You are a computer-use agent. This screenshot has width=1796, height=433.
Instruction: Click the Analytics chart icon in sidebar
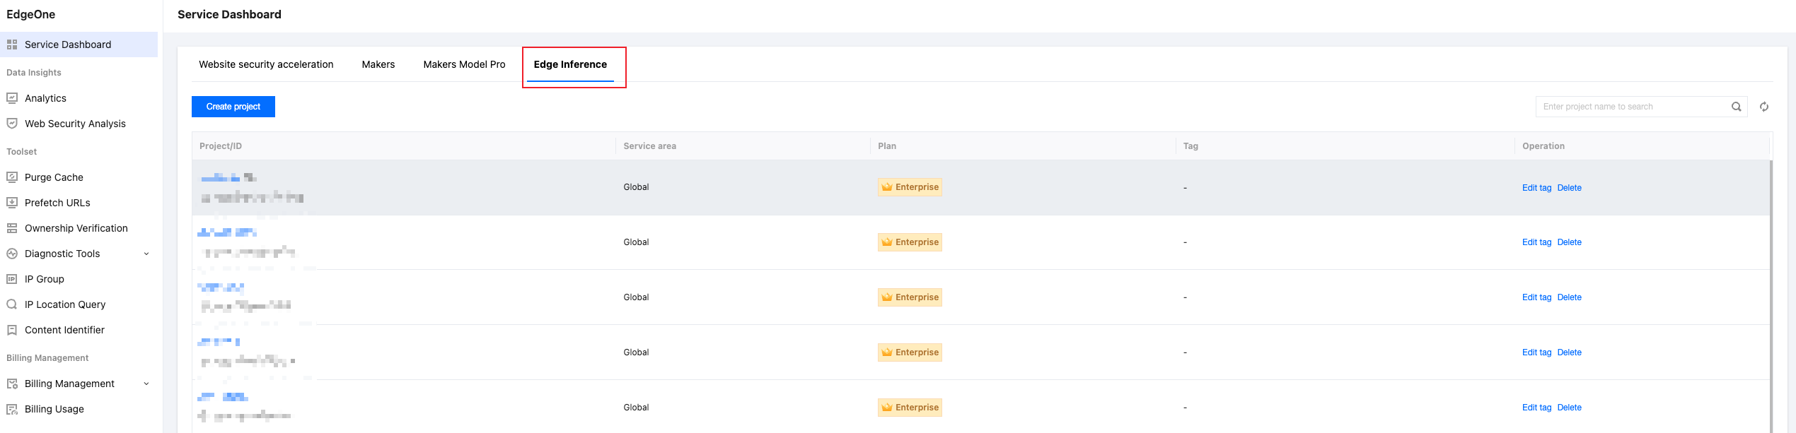tap(12, 98)
